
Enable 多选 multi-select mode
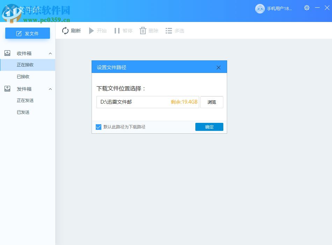168,31
